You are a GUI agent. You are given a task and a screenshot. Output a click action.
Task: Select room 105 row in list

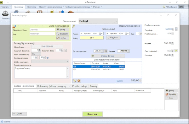point(99,67)
